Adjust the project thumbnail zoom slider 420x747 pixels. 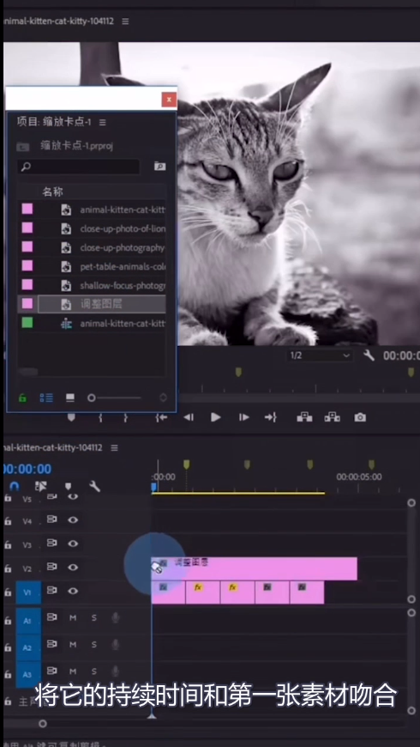click(x=92, y=398)
